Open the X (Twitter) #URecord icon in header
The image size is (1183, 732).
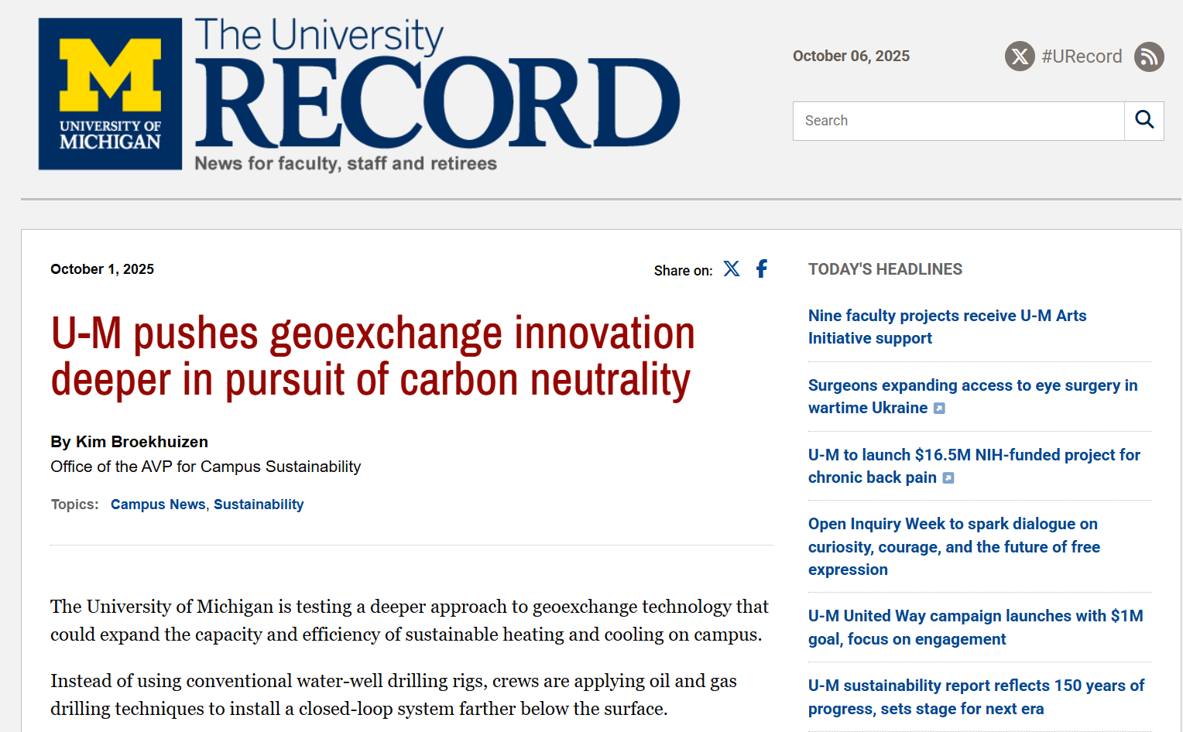click(x=1020, y=56)
